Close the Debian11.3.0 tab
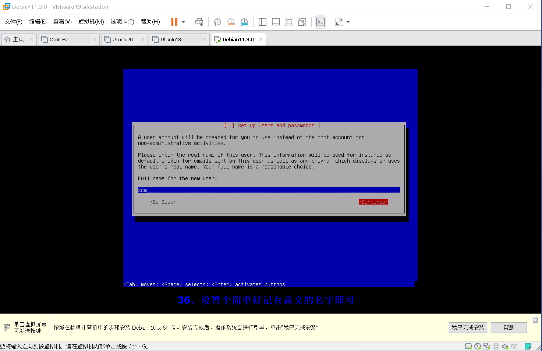542x351 pixels. pos(261,39)
